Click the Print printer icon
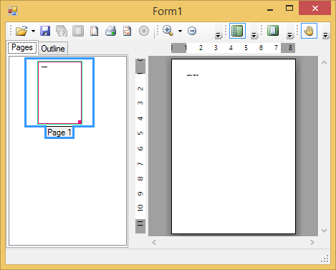This screenshot has height=270, width=336. tap(110, 31)
